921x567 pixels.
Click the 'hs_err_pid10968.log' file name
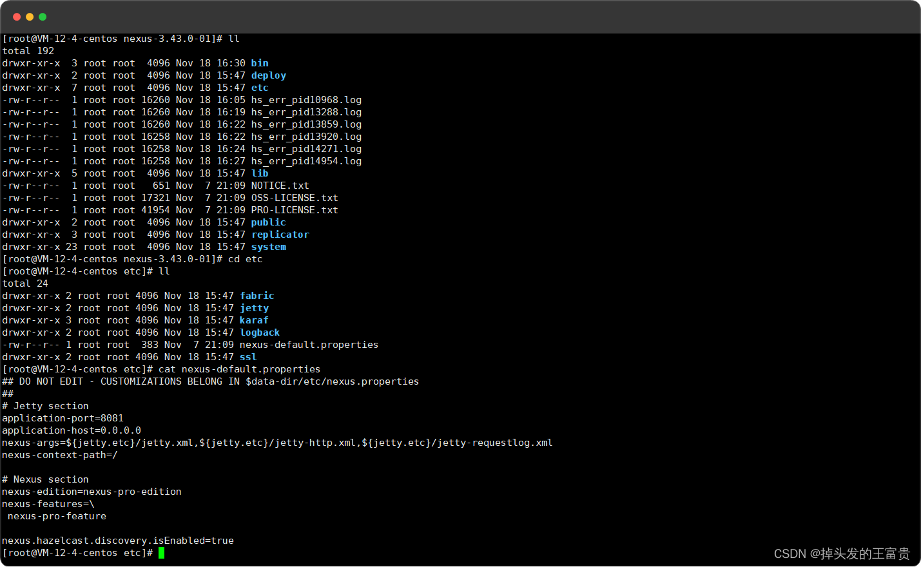tap(306, 100)
